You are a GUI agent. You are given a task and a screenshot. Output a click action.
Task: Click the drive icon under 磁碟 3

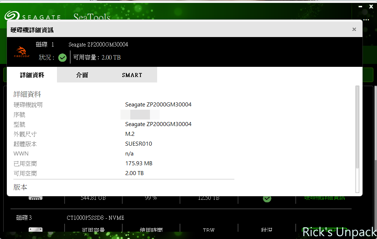pyautogui.click(x=36, y=230)
